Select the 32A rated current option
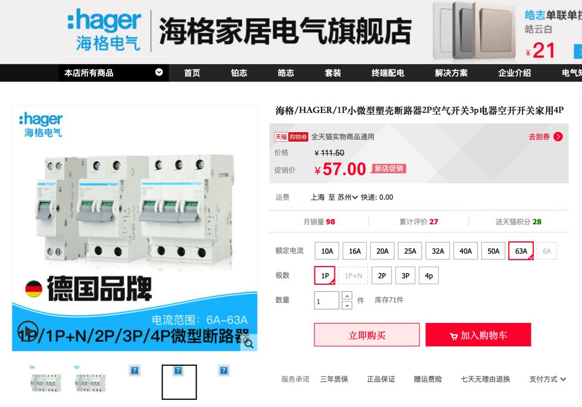 click(438, 251)
